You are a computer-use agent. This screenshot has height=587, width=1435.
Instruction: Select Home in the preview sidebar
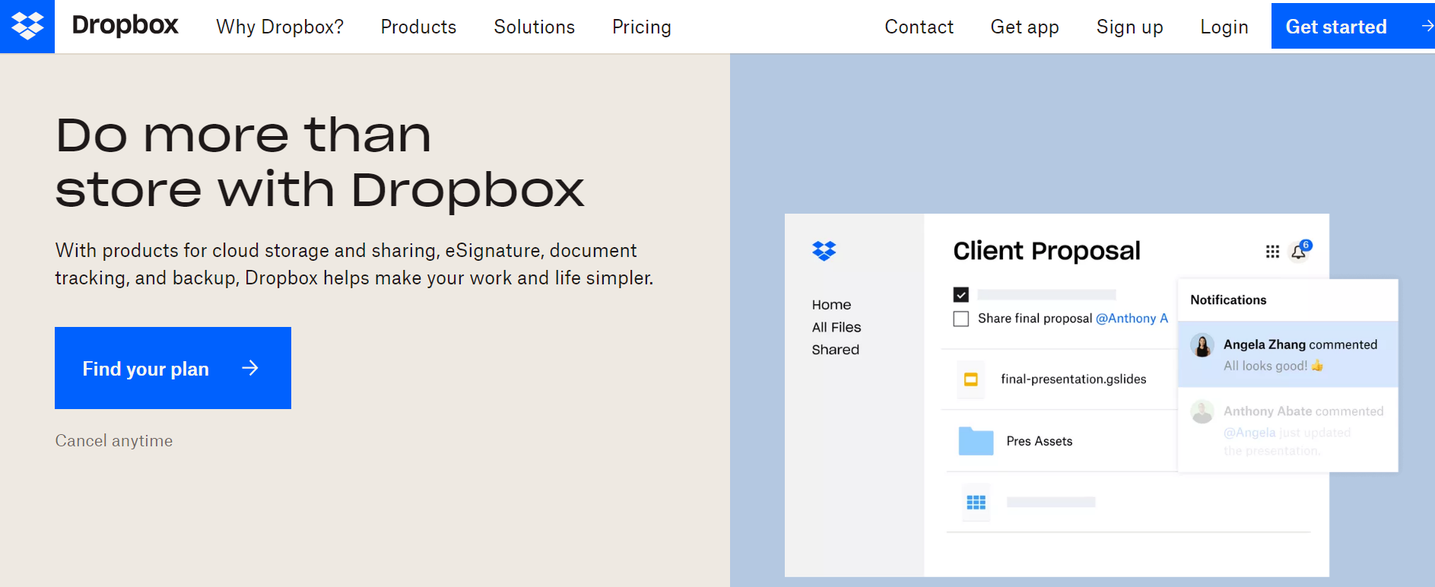[x=831, y=305]
